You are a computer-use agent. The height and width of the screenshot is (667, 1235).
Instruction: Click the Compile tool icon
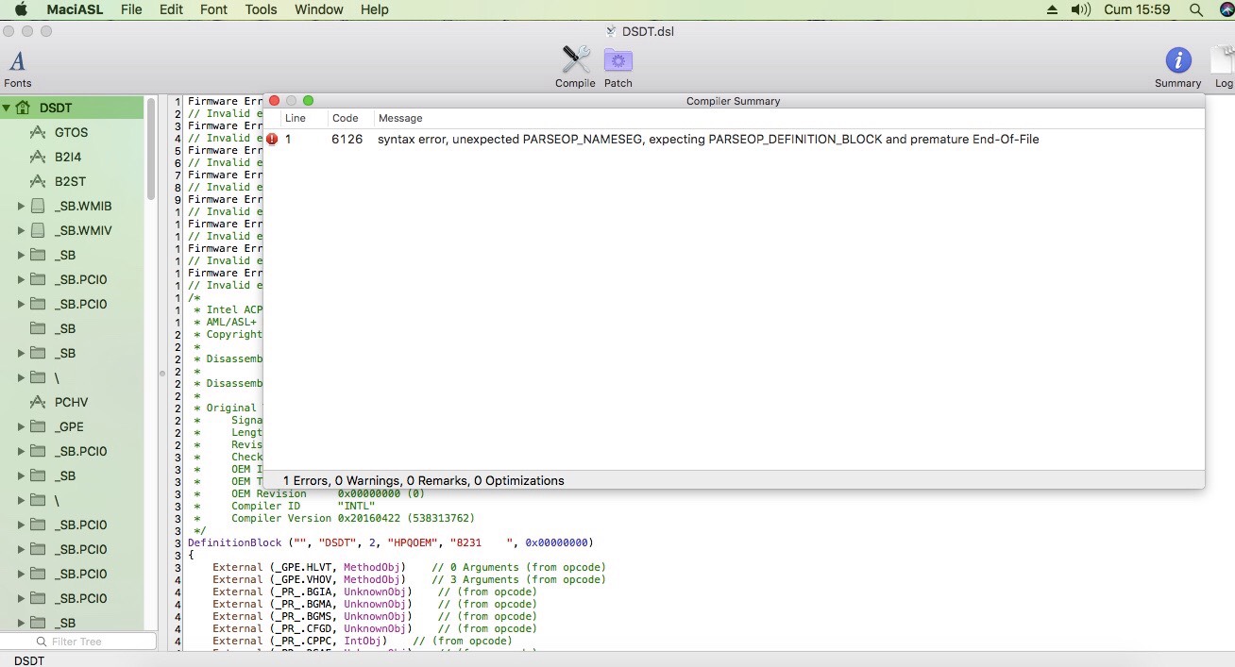pos(575,60)
